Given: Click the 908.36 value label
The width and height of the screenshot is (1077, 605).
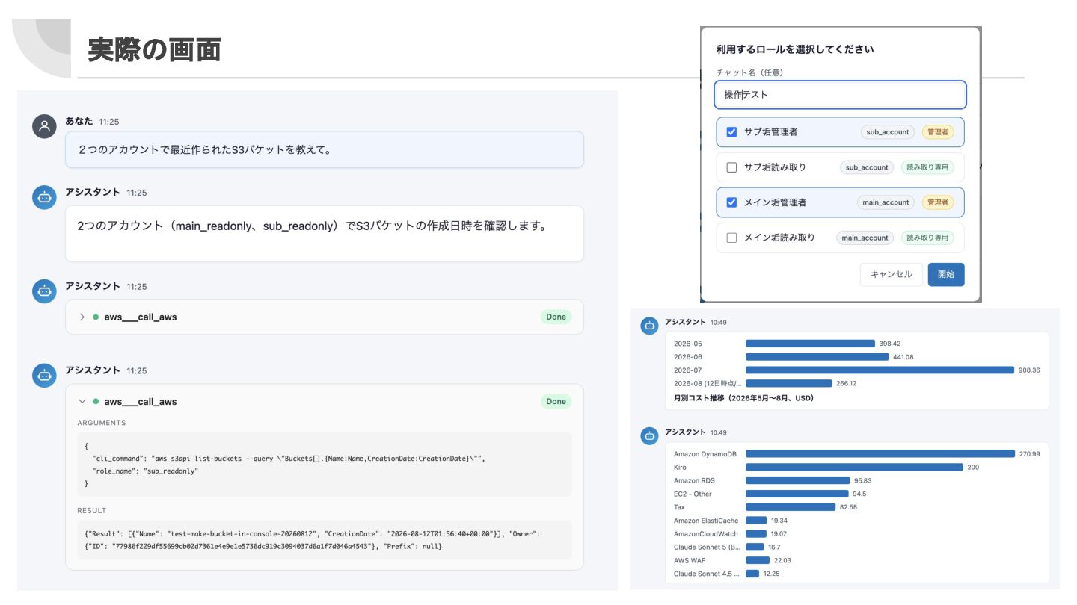Looking at the screenshot, I should point(1029,370).
